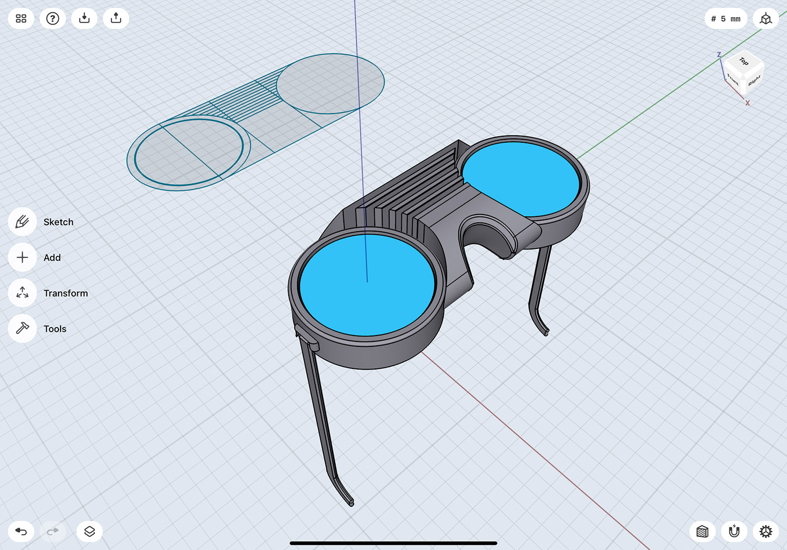The width and height of the screenshot is (787, 550).
Task: Click the Add plus icon
Action: point(22,257)
